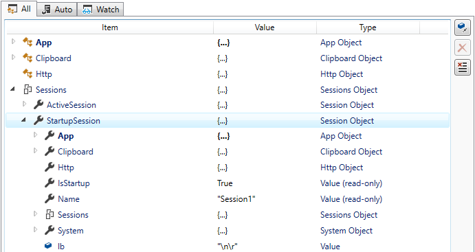Click the wrench icon next to IsStartup
Viewport: 475px width, 252px height.
[x=49, y=183]
